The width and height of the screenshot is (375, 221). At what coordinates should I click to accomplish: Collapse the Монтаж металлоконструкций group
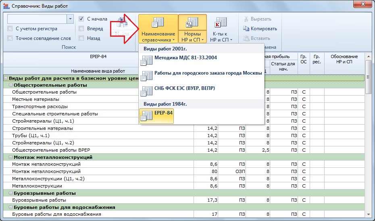10,157
